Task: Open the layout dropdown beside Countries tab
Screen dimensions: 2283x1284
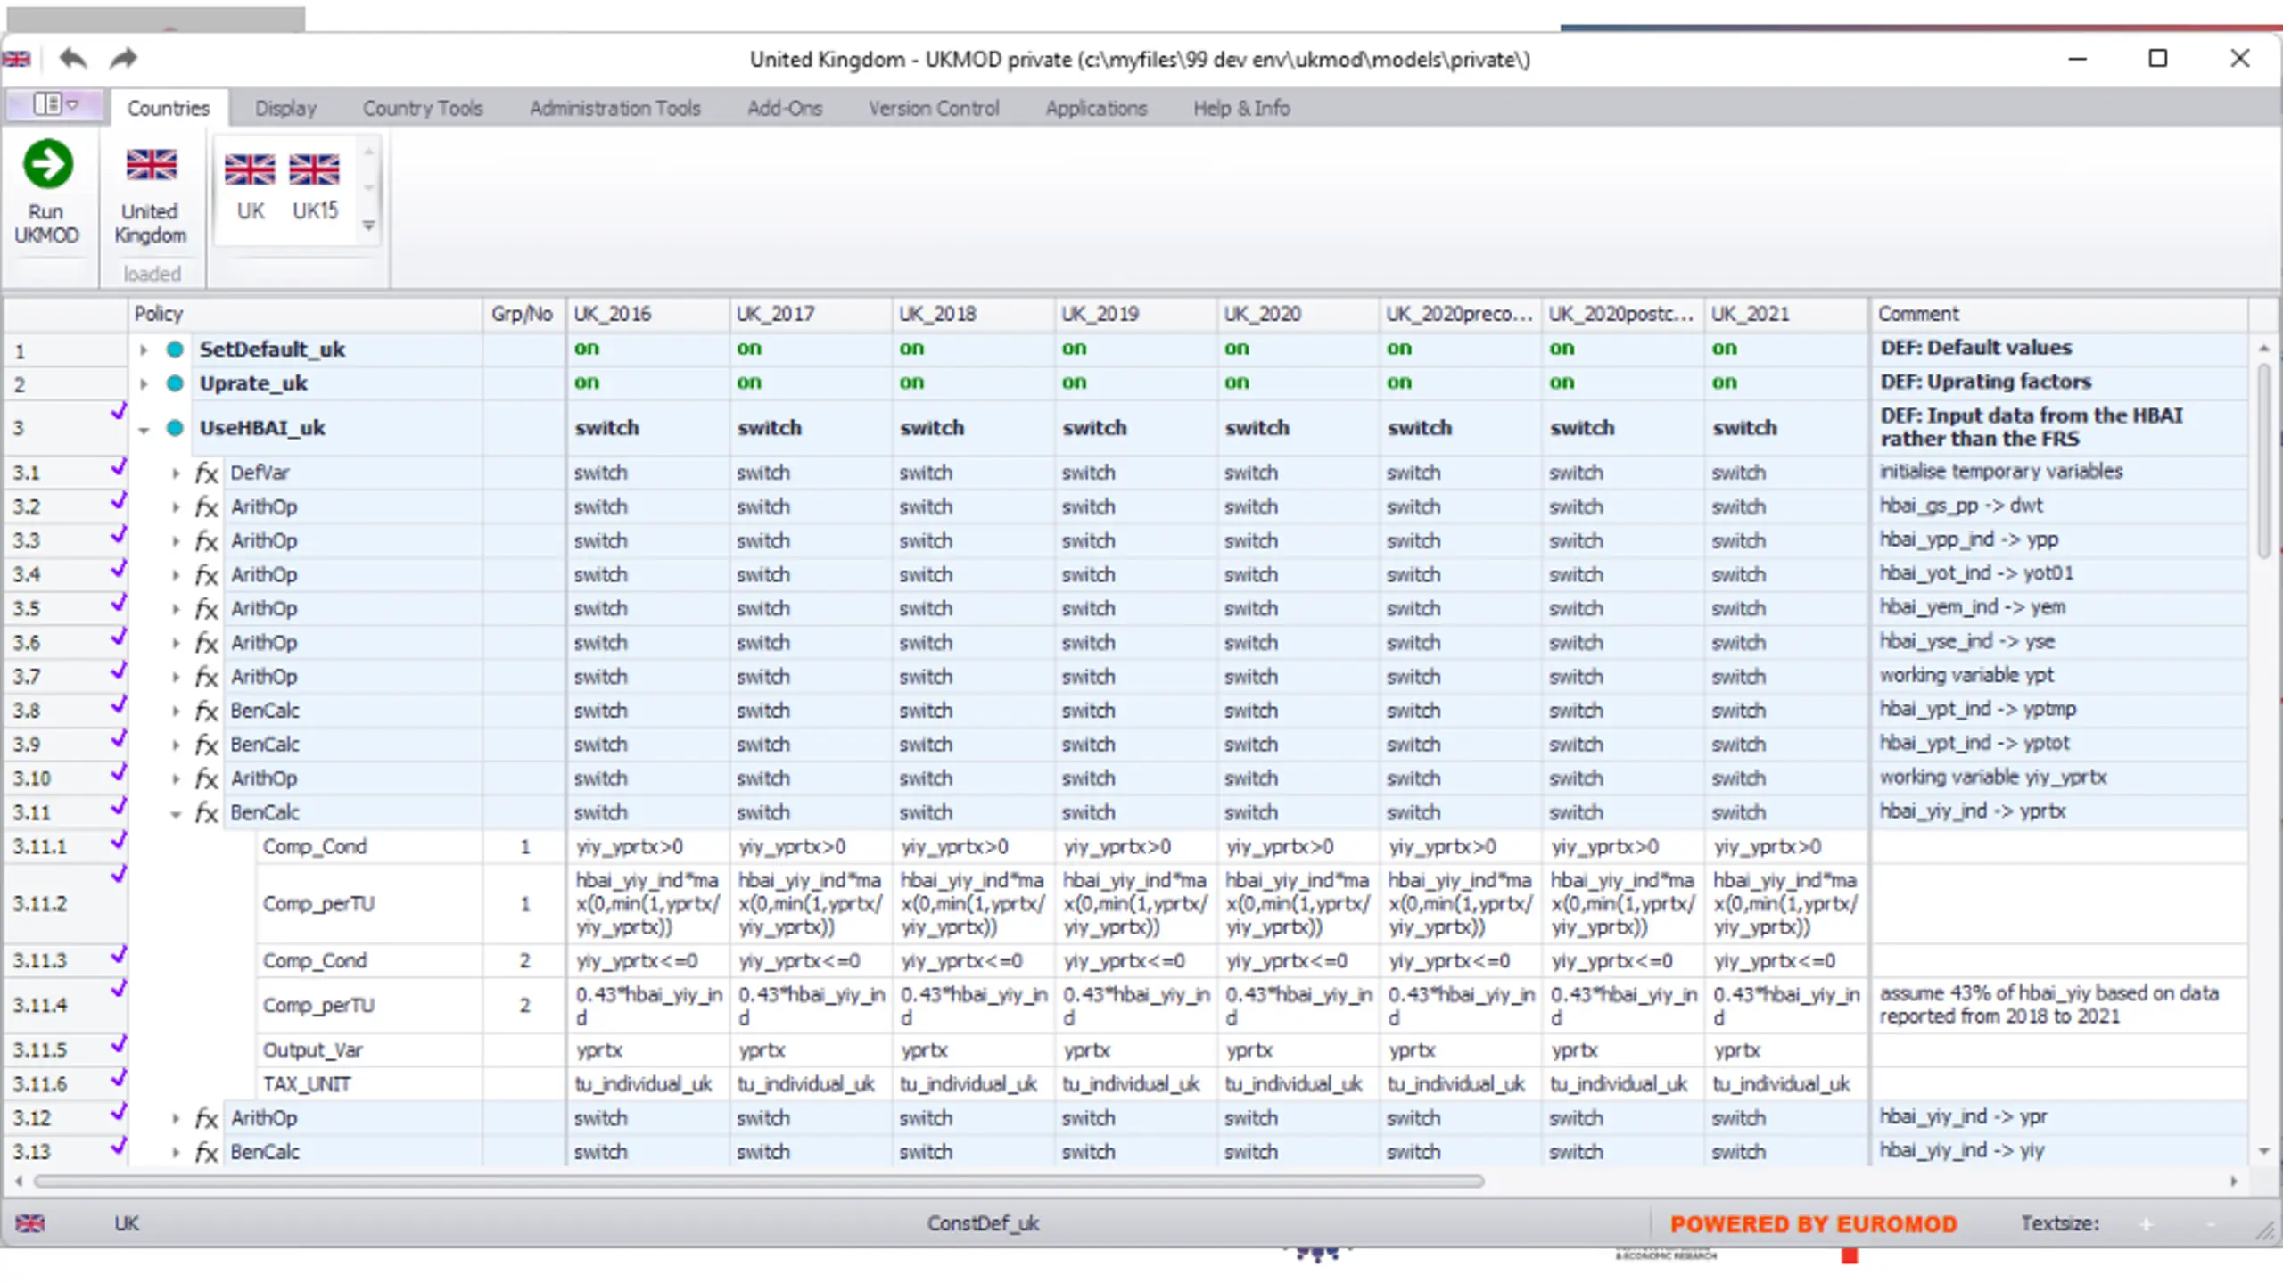Action: (x=56, y=104)
